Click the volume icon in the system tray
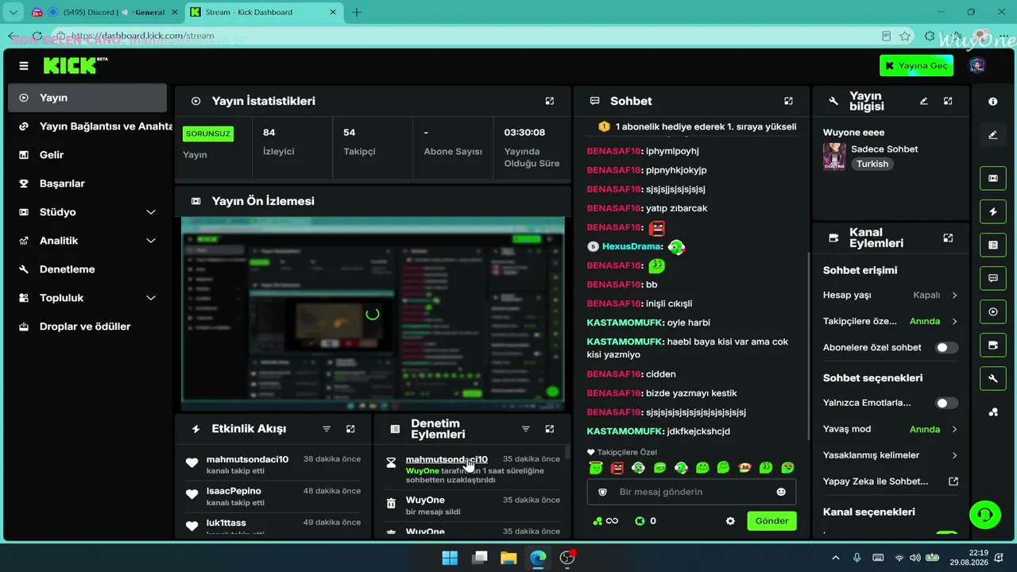This screenshot has width=1017, height=572. [x=915, y=558]
